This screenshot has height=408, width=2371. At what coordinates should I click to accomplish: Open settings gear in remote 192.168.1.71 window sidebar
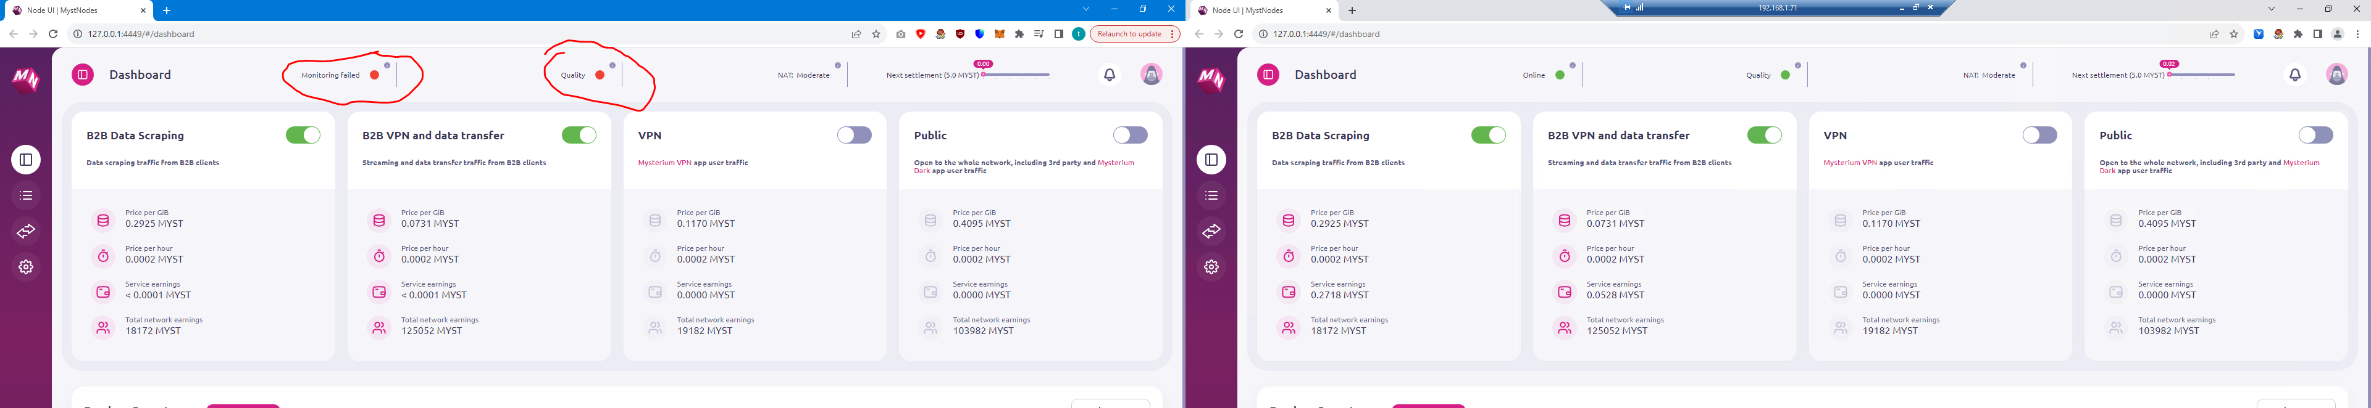[1211, 266]
